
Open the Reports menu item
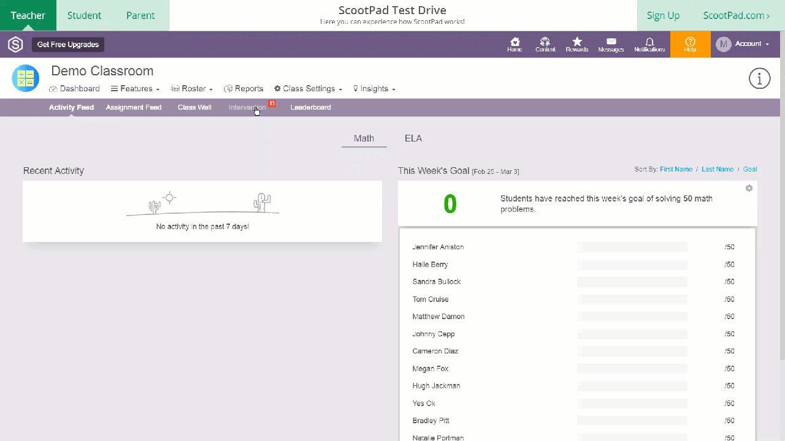pos(243,89)
